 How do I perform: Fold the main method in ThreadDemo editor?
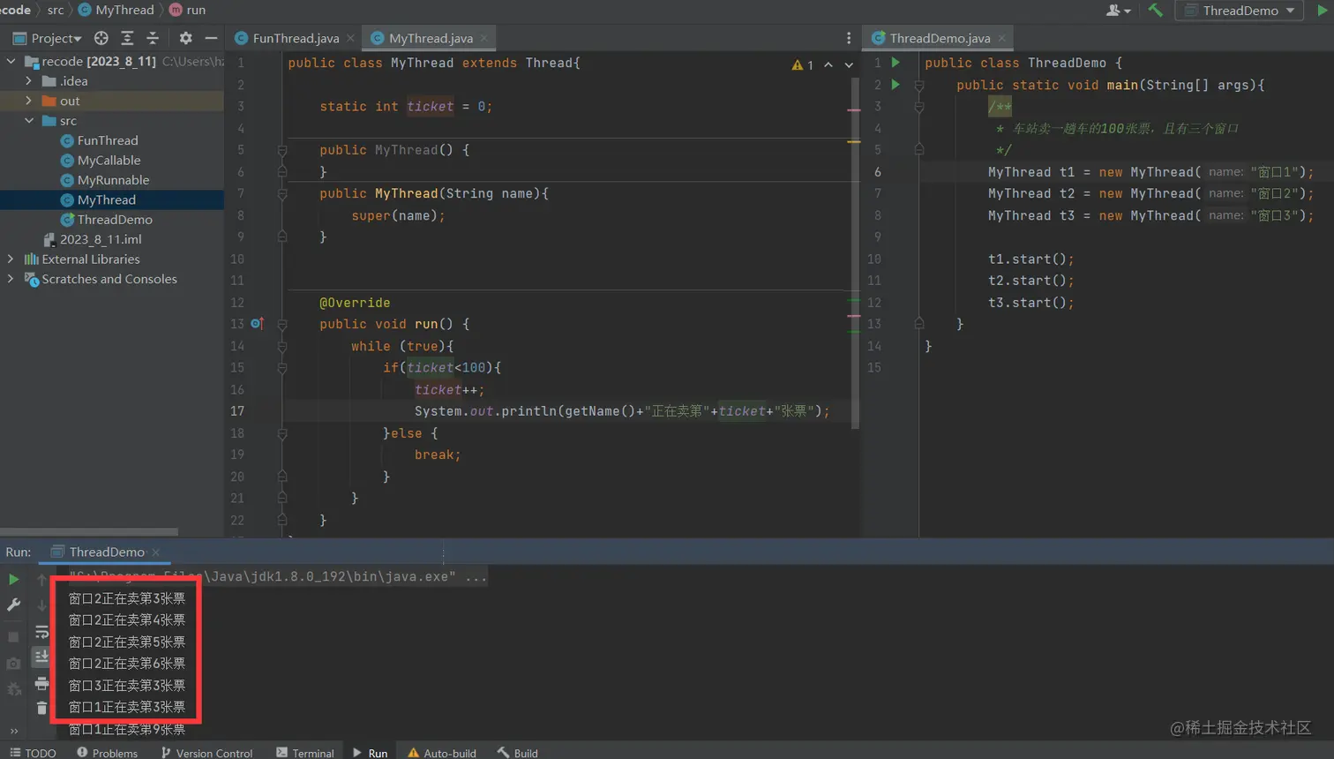point(918,86)
